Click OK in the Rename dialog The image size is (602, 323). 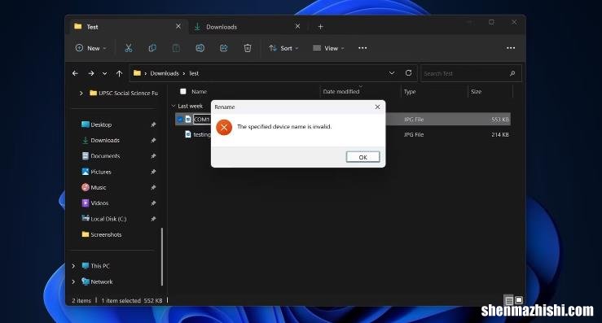(363, 157)
